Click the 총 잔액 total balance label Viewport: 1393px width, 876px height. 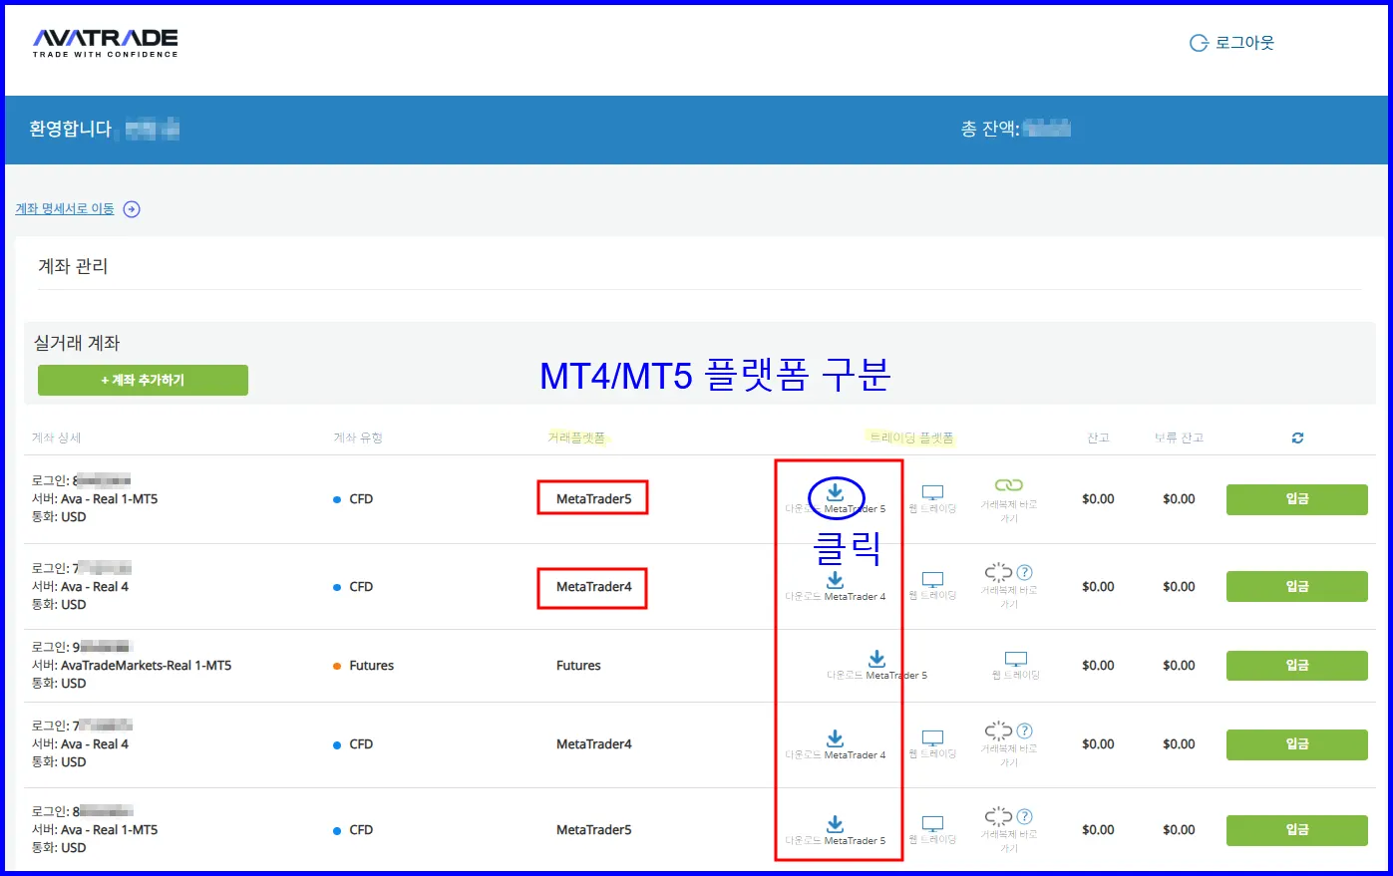coord(990,129)
